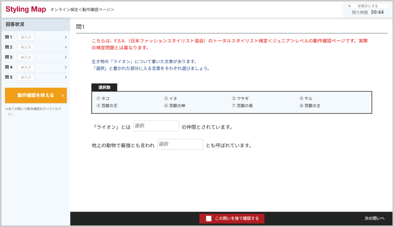The image size is (394, 227).
Task: Click the Styling Map logo
Action: tap(26, 9)
